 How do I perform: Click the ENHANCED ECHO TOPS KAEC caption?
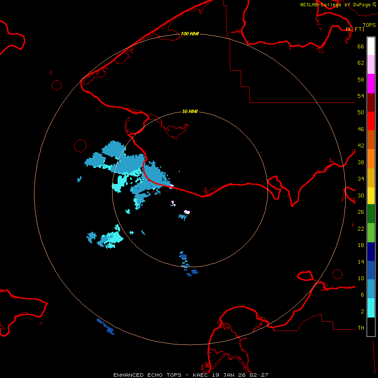coord(191,375)
